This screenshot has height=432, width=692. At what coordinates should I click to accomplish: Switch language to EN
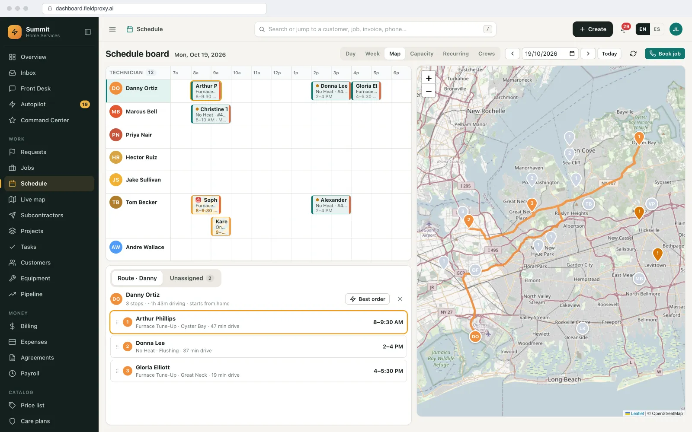[x=643, y=29]
